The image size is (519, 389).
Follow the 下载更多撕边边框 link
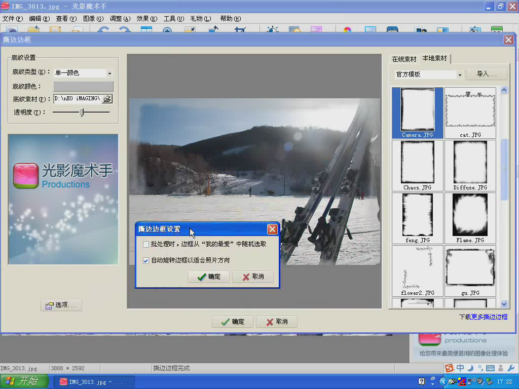coord(483,317)
